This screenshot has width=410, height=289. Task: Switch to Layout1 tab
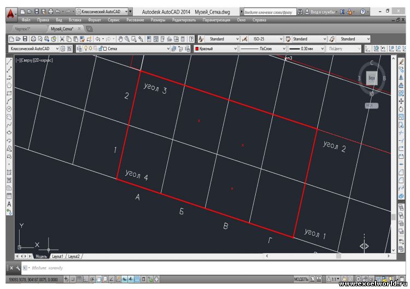coord(57,257)
